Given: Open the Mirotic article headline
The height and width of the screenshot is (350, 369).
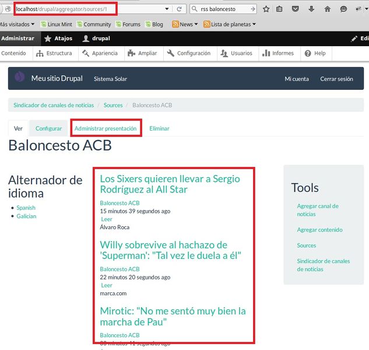Looking at the screenshot, I should pos(173,316).
